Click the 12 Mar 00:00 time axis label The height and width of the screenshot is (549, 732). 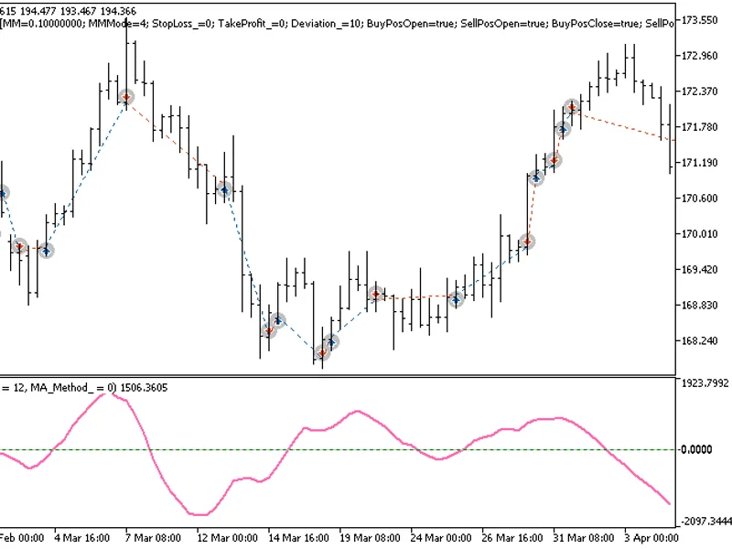[x=227, y=538]
